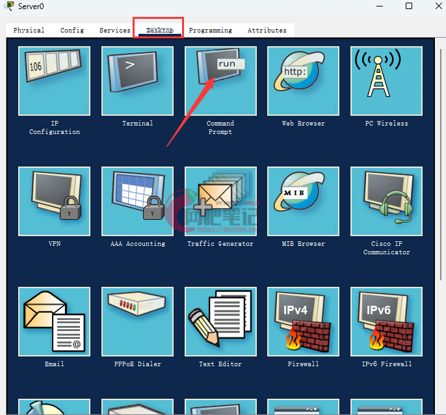Launch the MIB Browser app
Image resolution: width=446 pixels, height=415 pixels.
[x=303, y=201]
